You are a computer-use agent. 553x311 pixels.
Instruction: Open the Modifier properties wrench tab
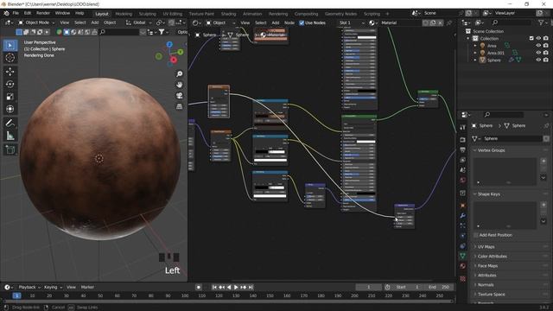(463, 215)
